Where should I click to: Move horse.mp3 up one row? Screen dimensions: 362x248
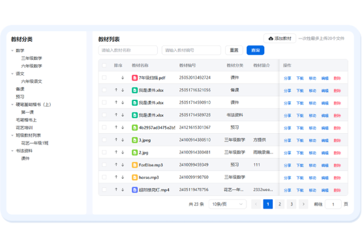116,177
